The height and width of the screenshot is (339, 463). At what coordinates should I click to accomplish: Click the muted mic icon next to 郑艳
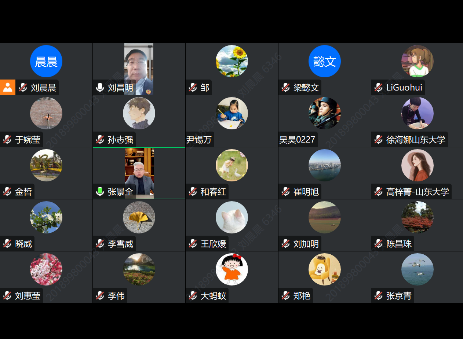[286, 295]
